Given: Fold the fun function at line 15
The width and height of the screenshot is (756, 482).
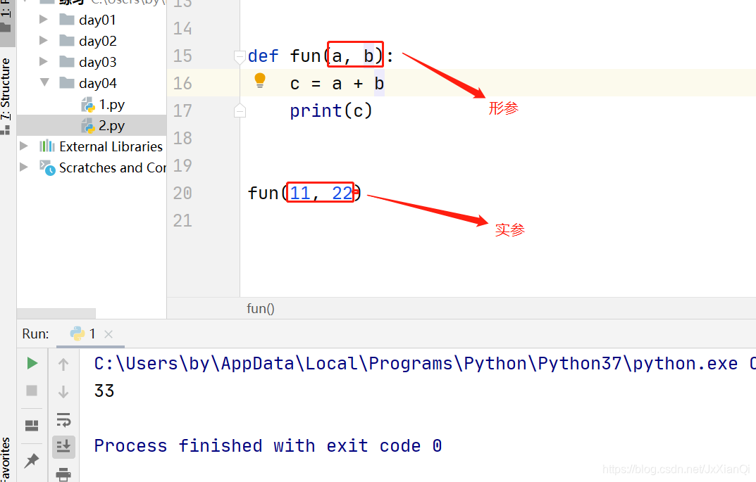Looking at the screenshot, I should point(240,57).
